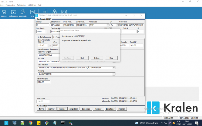202x126 pixels.
Task: Click the lookup button beside Cód. Dest.
Action: (x=48, y=31)
